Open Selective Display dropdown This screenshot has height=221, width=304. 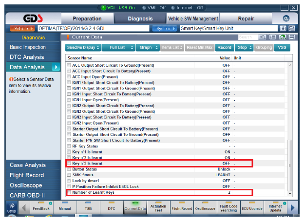coord(83,47)
